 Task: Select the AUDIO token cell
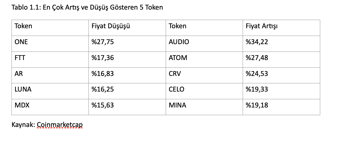(204, 44)
